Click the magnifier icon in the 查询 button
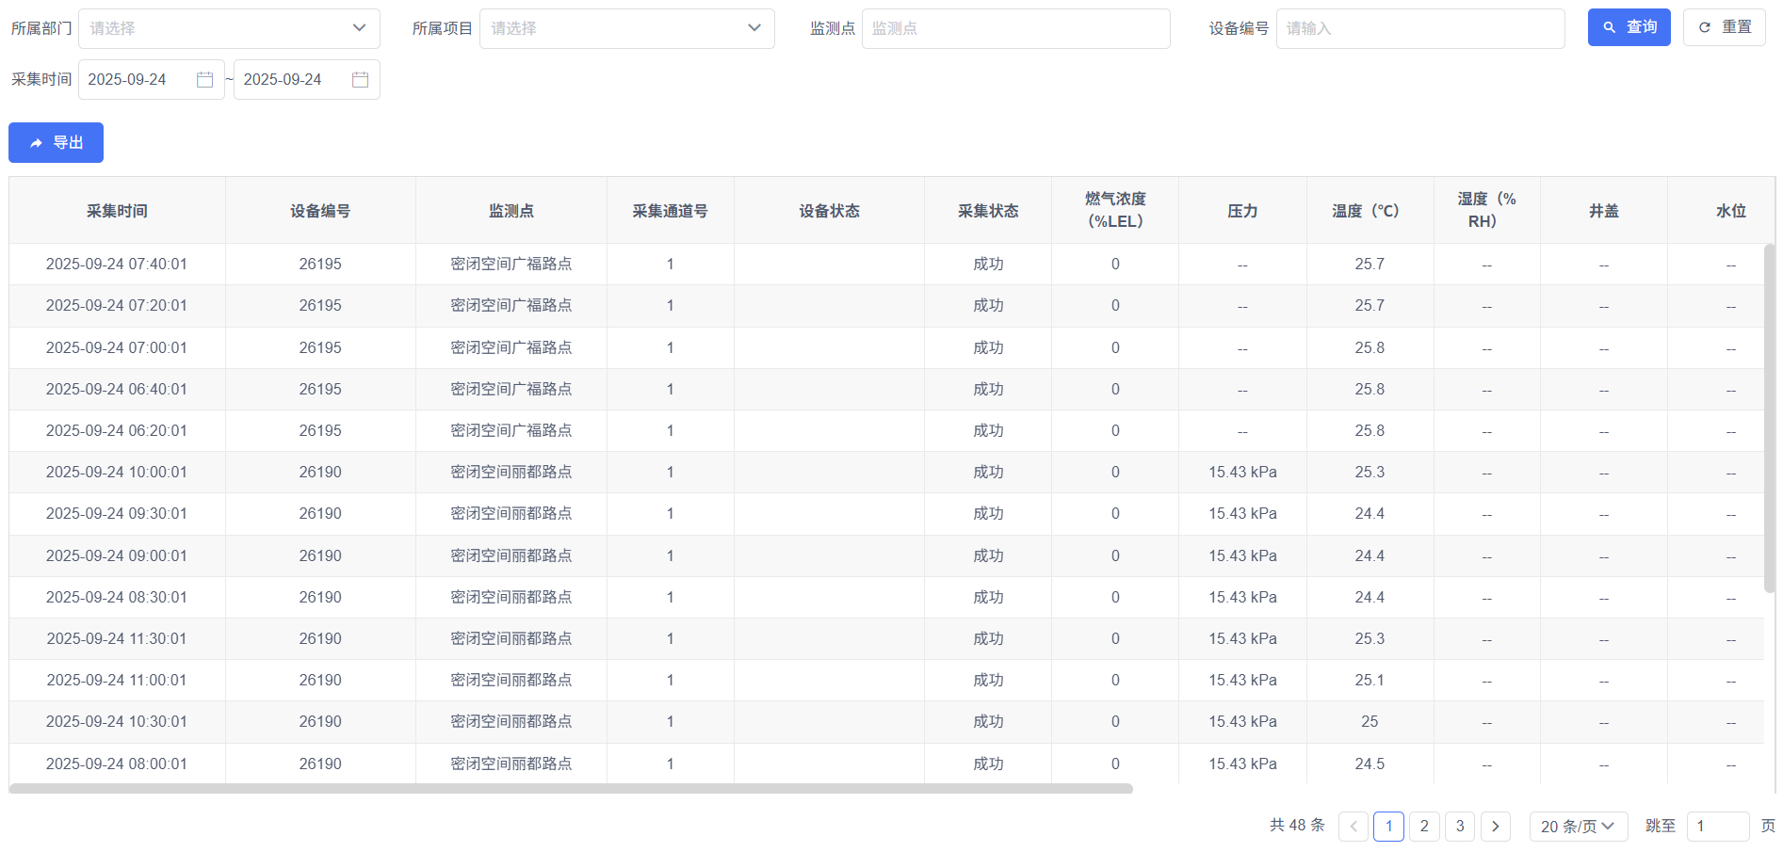1783x852 pixels. pyautogui.click(x=1609, y=27)
